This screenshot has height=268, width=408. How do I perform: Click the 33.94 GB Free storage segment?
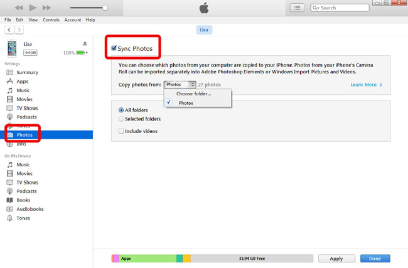[x=252, y=259]
